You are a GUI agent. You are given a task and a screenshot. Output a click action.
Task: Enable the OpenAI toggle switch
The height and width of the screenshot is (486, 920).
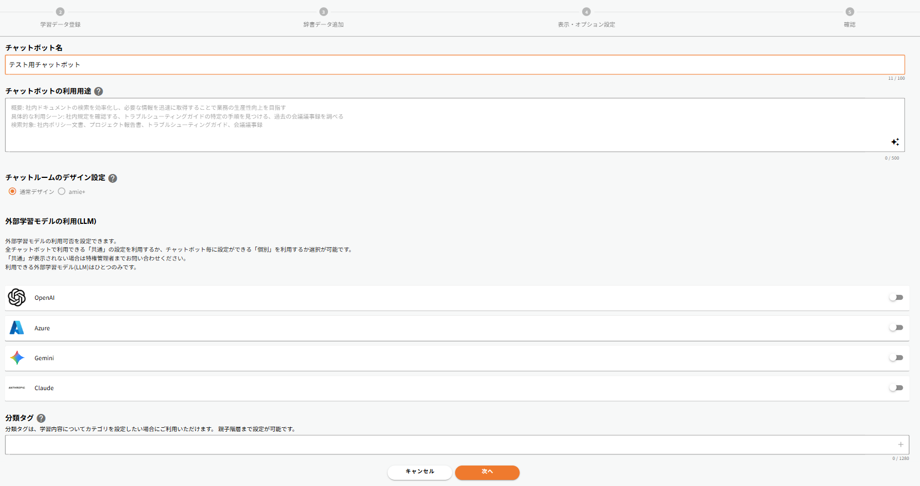pyautogui.click(x=896, y=298)
